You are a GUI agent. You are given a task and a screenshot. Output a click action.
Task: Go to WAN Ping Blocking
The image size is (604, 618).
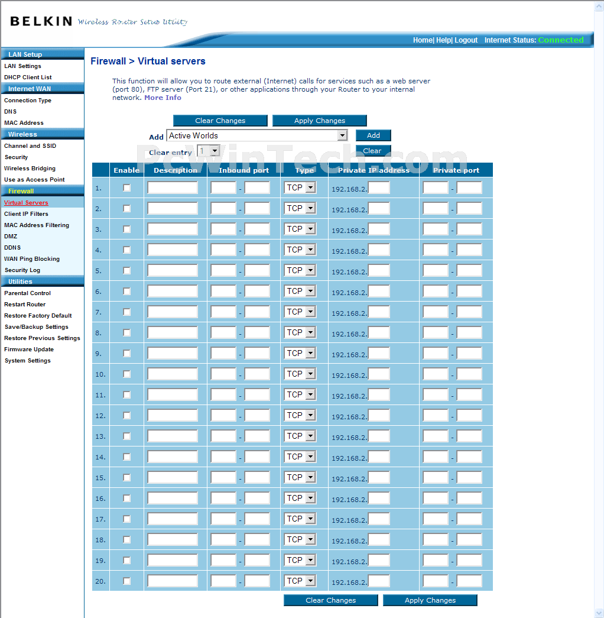pos(31,259)
